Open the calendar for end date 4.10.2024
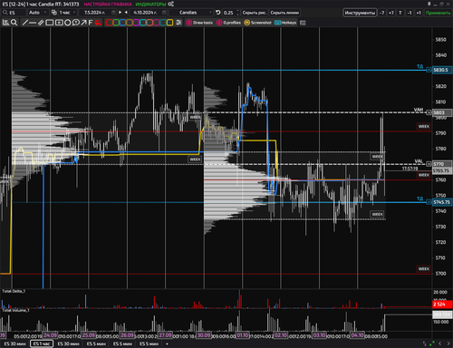Screen dimensions: 453x348 click(x=164, y=13)
